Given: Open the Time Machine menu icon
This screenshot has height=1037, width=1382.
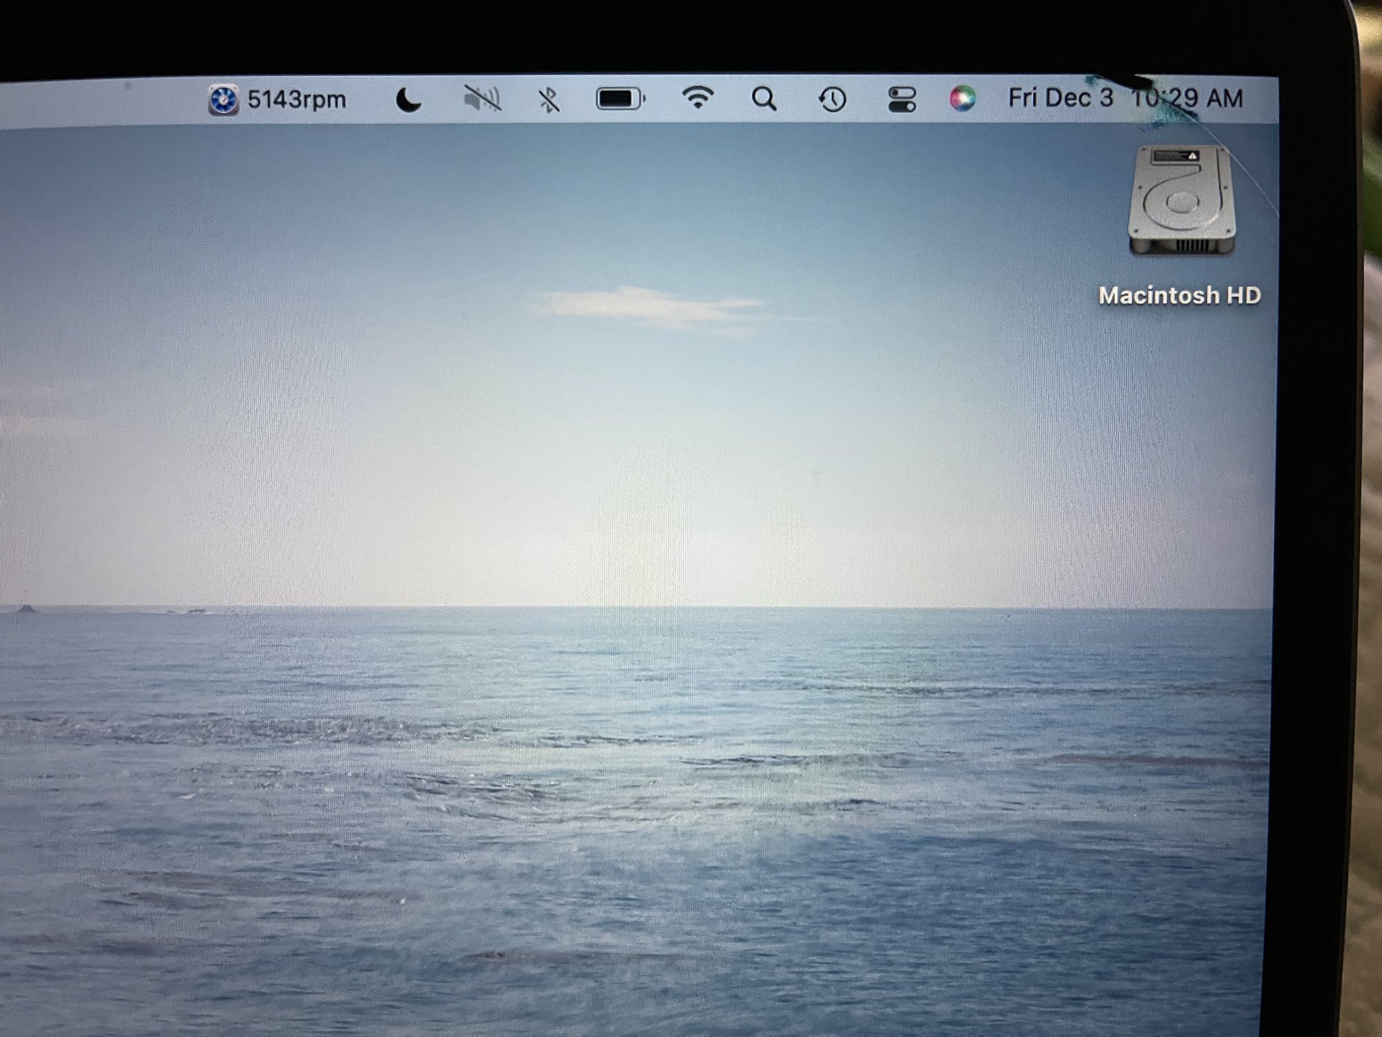Looking at the screenshot, I should click(x=832, y=100).
